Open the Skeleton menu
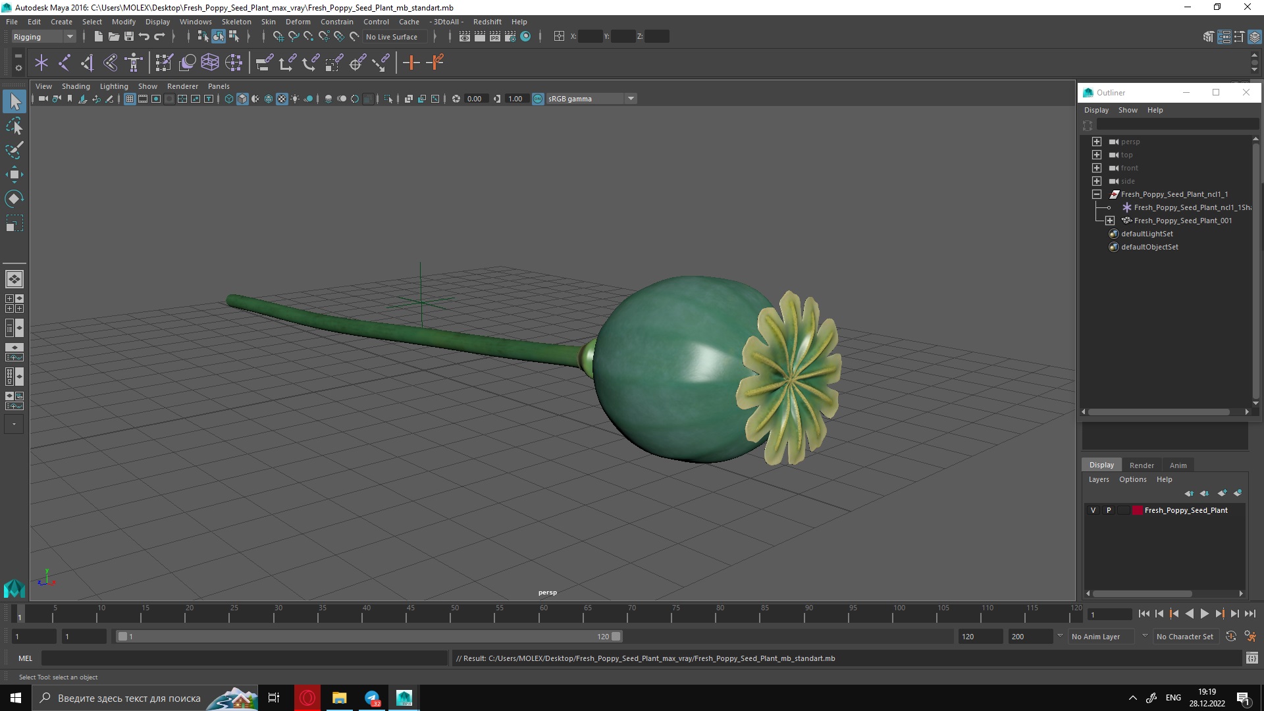Screen dimensions: 1264x711 pos(236,22)
